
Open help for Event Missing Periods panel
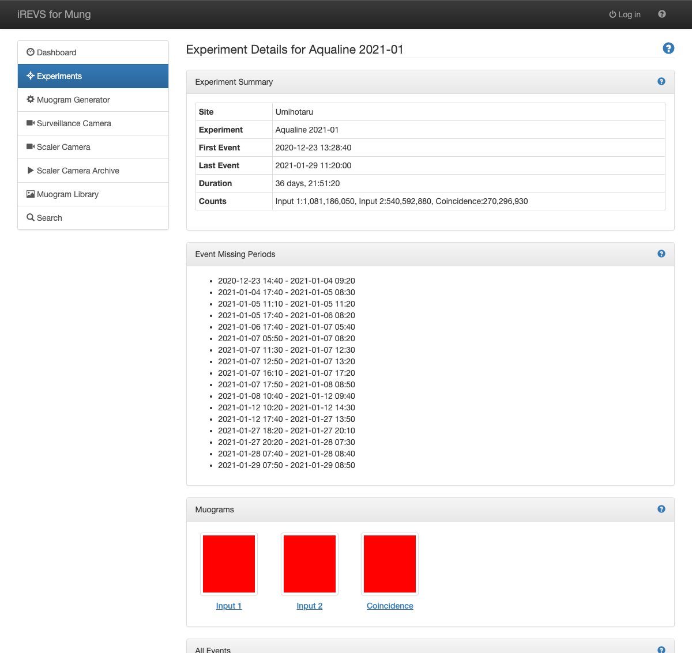click(661, 254)
